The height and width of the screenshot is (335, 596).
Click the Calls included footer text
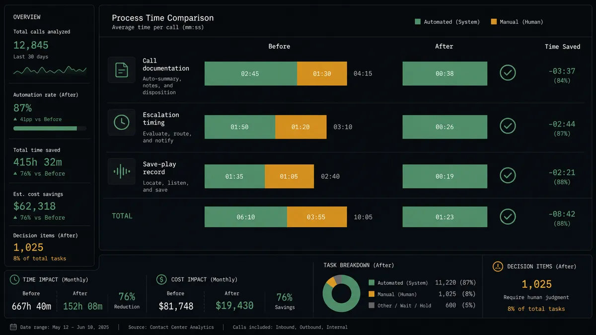coord(290,327)
